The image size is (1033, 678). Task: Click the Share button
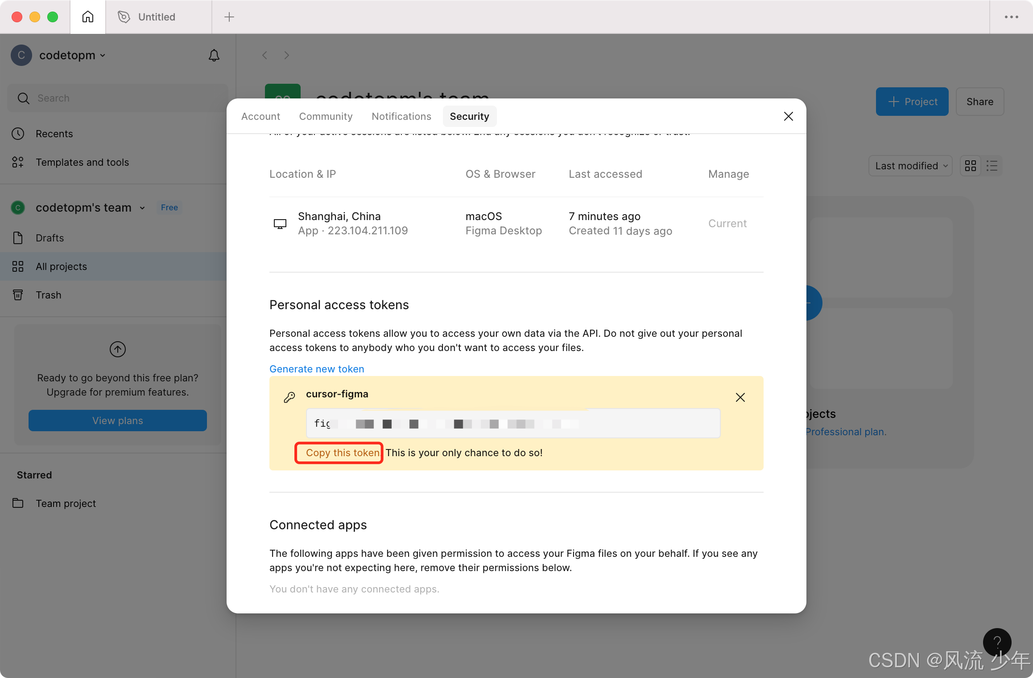[x=980, y=102]
